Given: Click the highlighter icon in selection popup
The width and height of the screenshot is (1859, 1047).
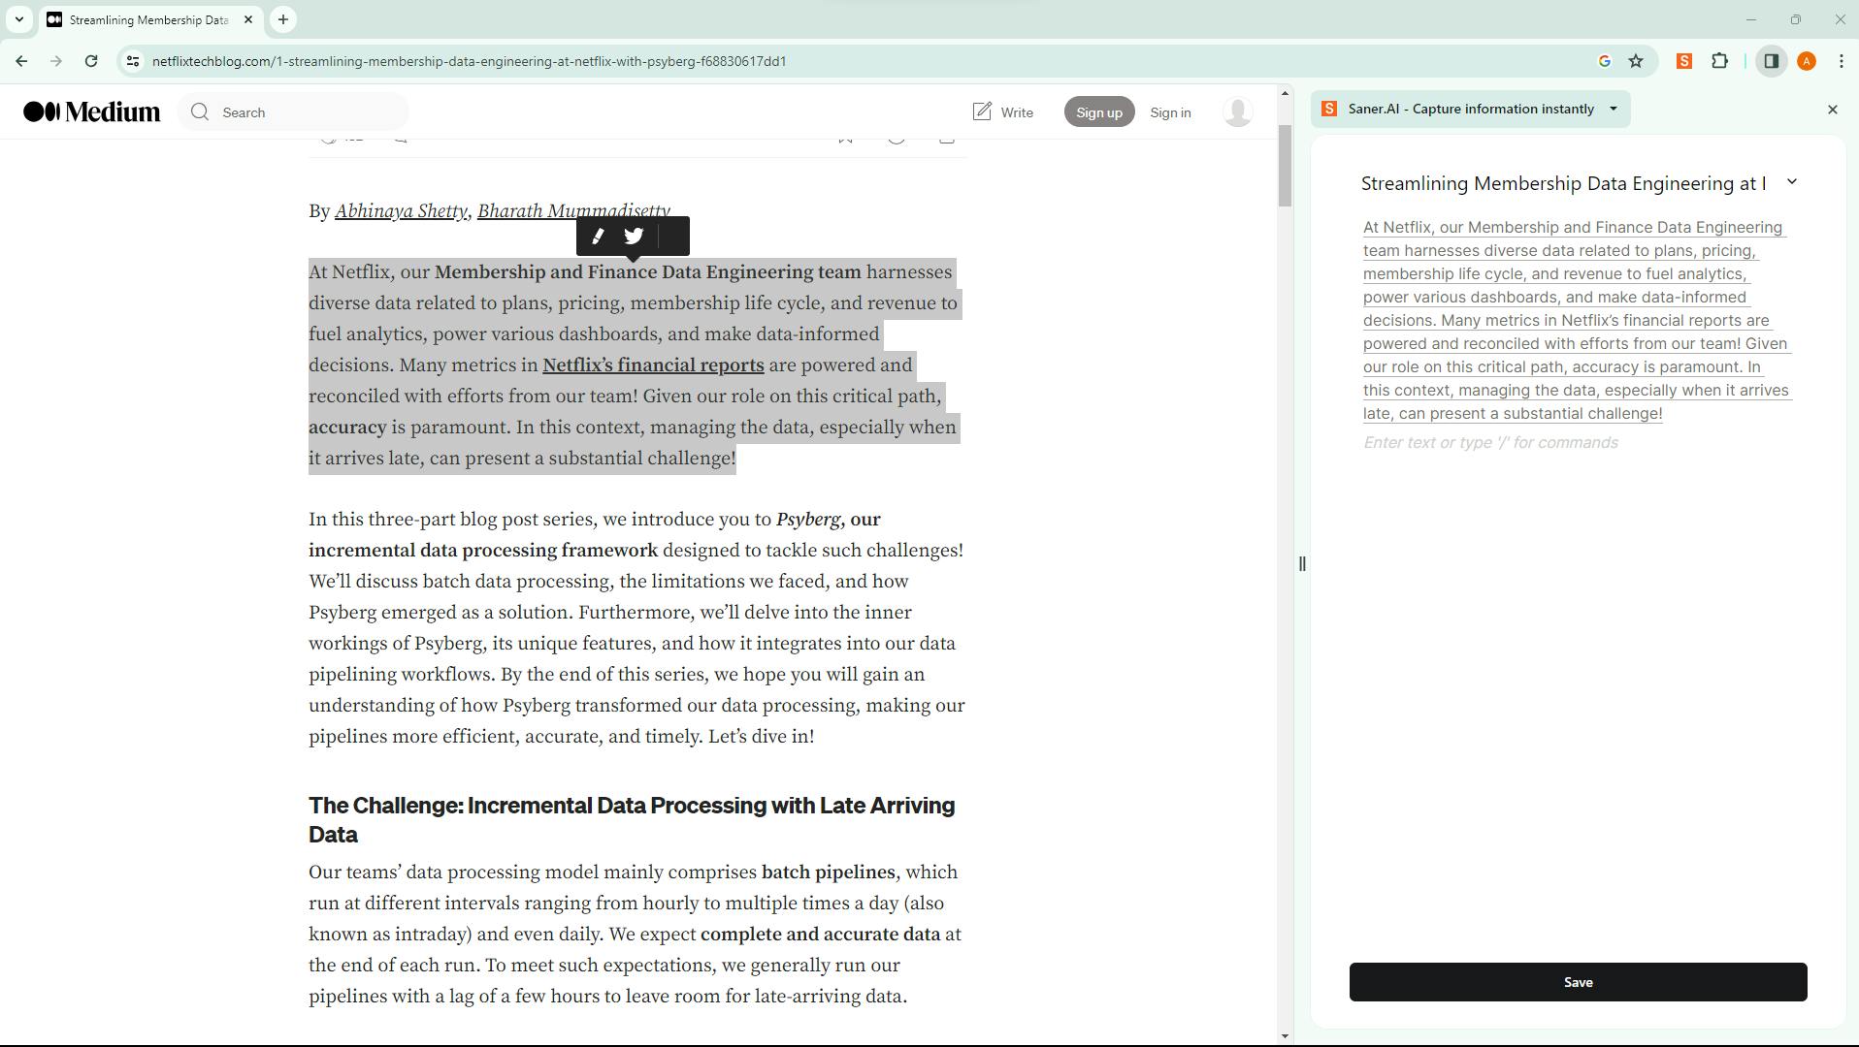Looking at the screenshot, I should pyautogui.click(x=598, y=237).
